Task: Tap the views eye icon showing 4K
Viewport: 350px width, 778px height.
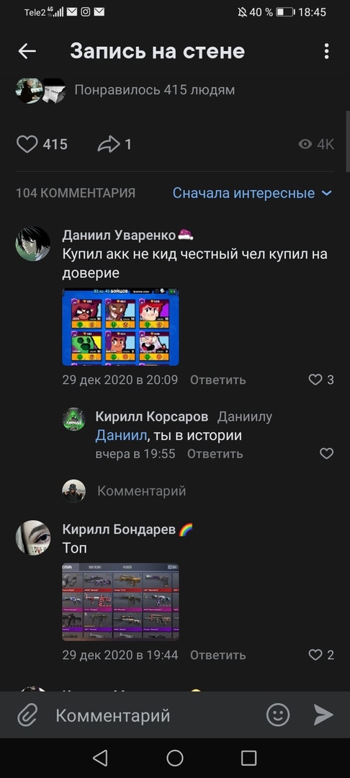Action: coord(305,144)
